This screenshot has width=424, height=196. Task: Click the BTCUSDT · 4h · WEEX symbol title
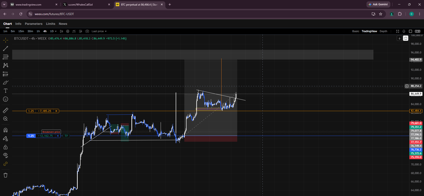[x=30, y=38]
